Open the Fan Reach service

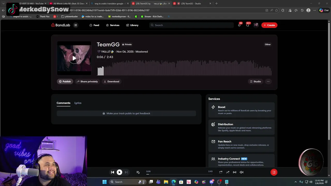point(242,144)
